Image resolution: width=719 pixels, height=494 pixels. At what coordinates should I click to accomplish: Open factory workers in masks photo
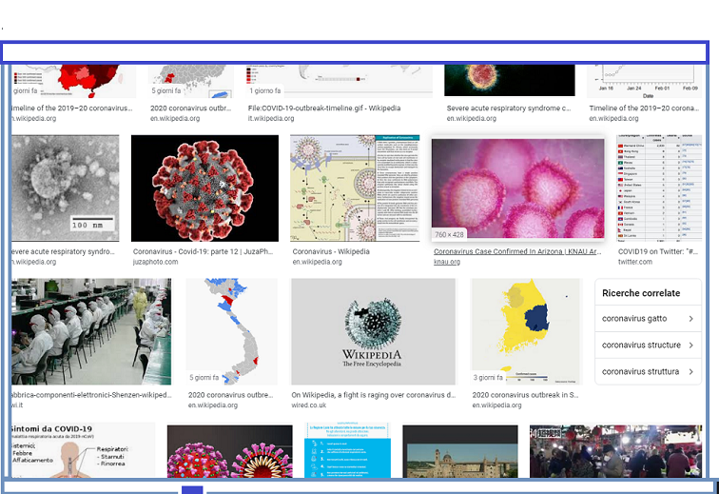(91, 331)
